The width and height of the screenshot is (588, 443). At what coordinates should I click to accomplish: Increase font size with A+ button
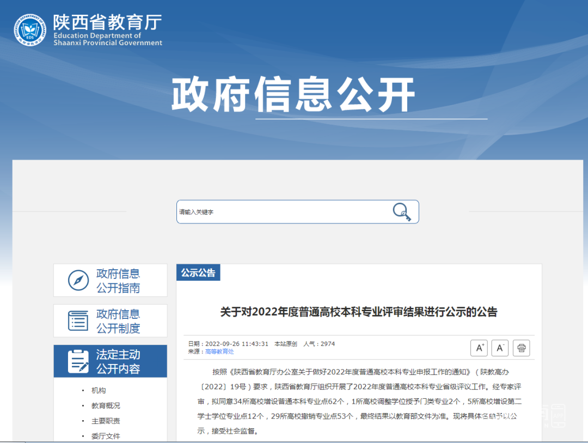(x=479, y=348)
